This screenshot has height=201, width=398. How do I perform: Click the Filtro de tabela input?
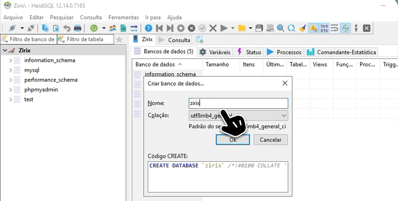coord(85,39)
